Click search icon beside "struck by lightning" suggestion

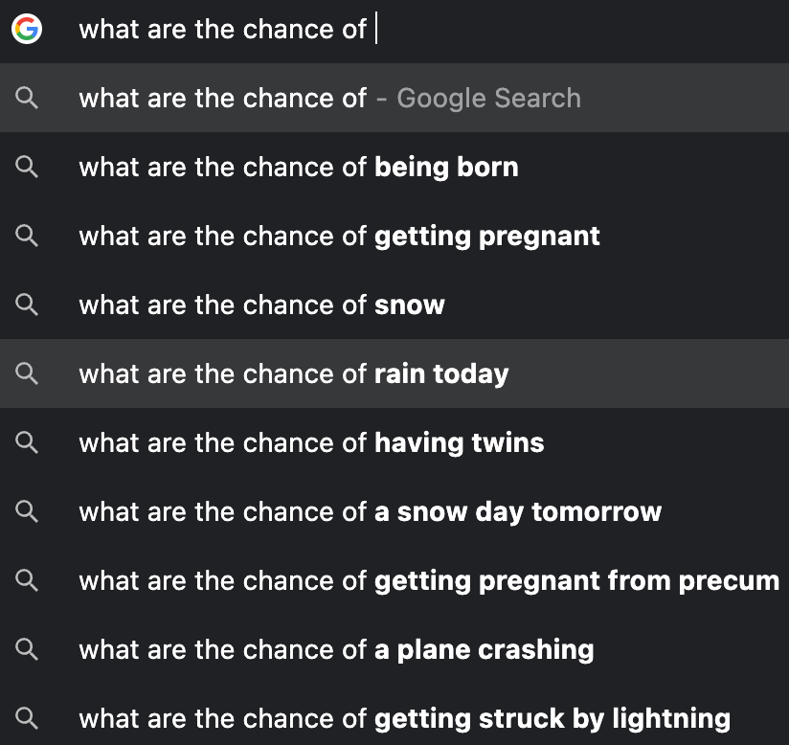(27, 718)
